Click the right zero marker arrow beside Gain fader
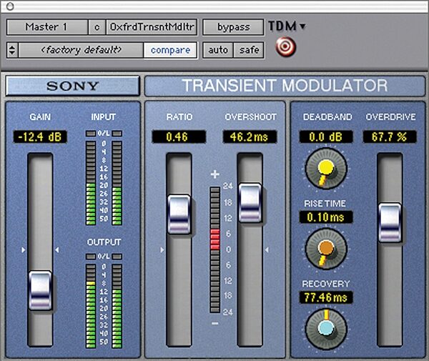The image size is (429, 361). click(57, 249)
